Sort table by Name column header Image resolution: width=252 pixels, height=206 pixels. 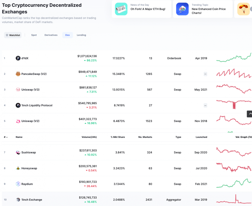click(x=19, y=137)
